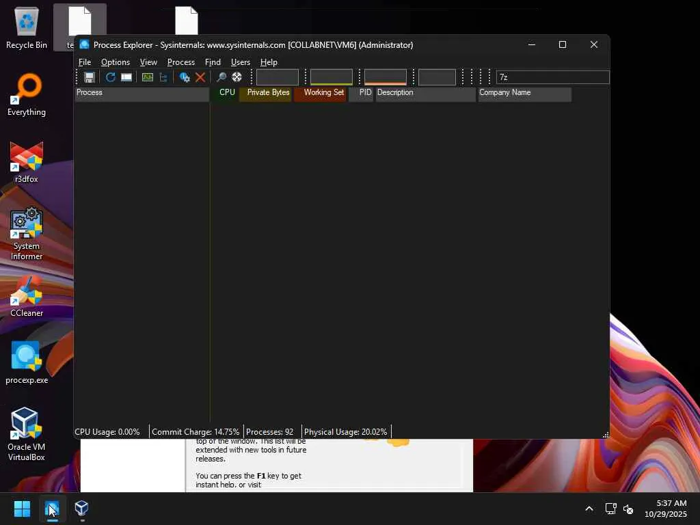This screenshot has width=700, height=525.
Task: Open the Process menu
Action: tap(180, 62)
